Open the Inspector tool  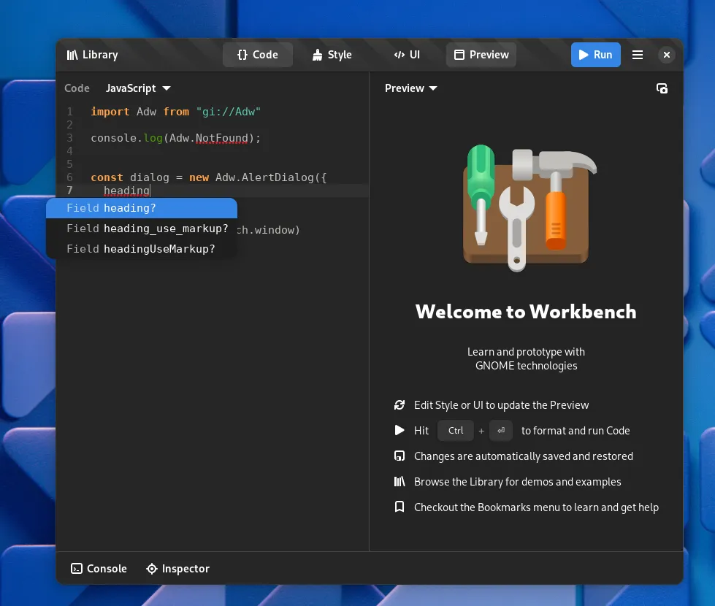pyautogui.click(x=177, y=569)
